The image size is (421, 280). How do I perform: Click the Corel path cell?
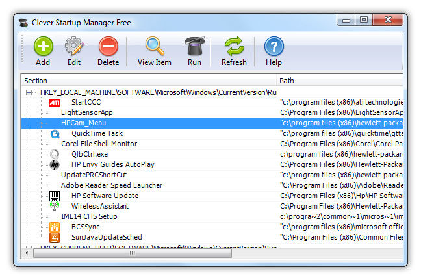coord(341,144)
